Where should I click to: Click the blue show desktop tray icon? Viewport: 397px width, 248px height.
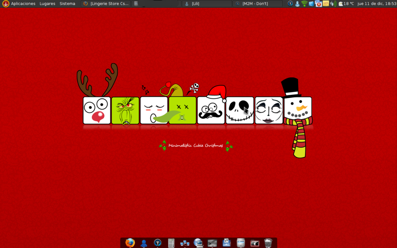(x=311, y=3)
